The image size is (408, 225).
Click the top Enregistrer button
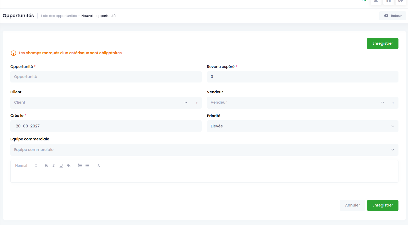[x=383, y=43]
